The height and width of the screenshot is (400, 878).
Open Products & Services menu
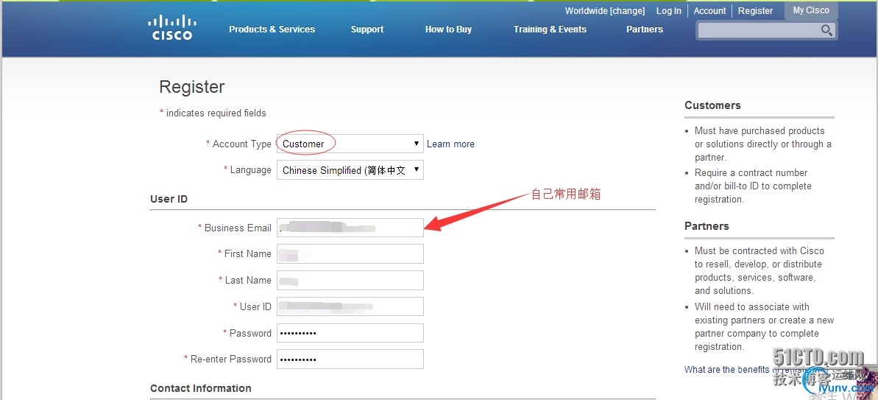[272, 29]
